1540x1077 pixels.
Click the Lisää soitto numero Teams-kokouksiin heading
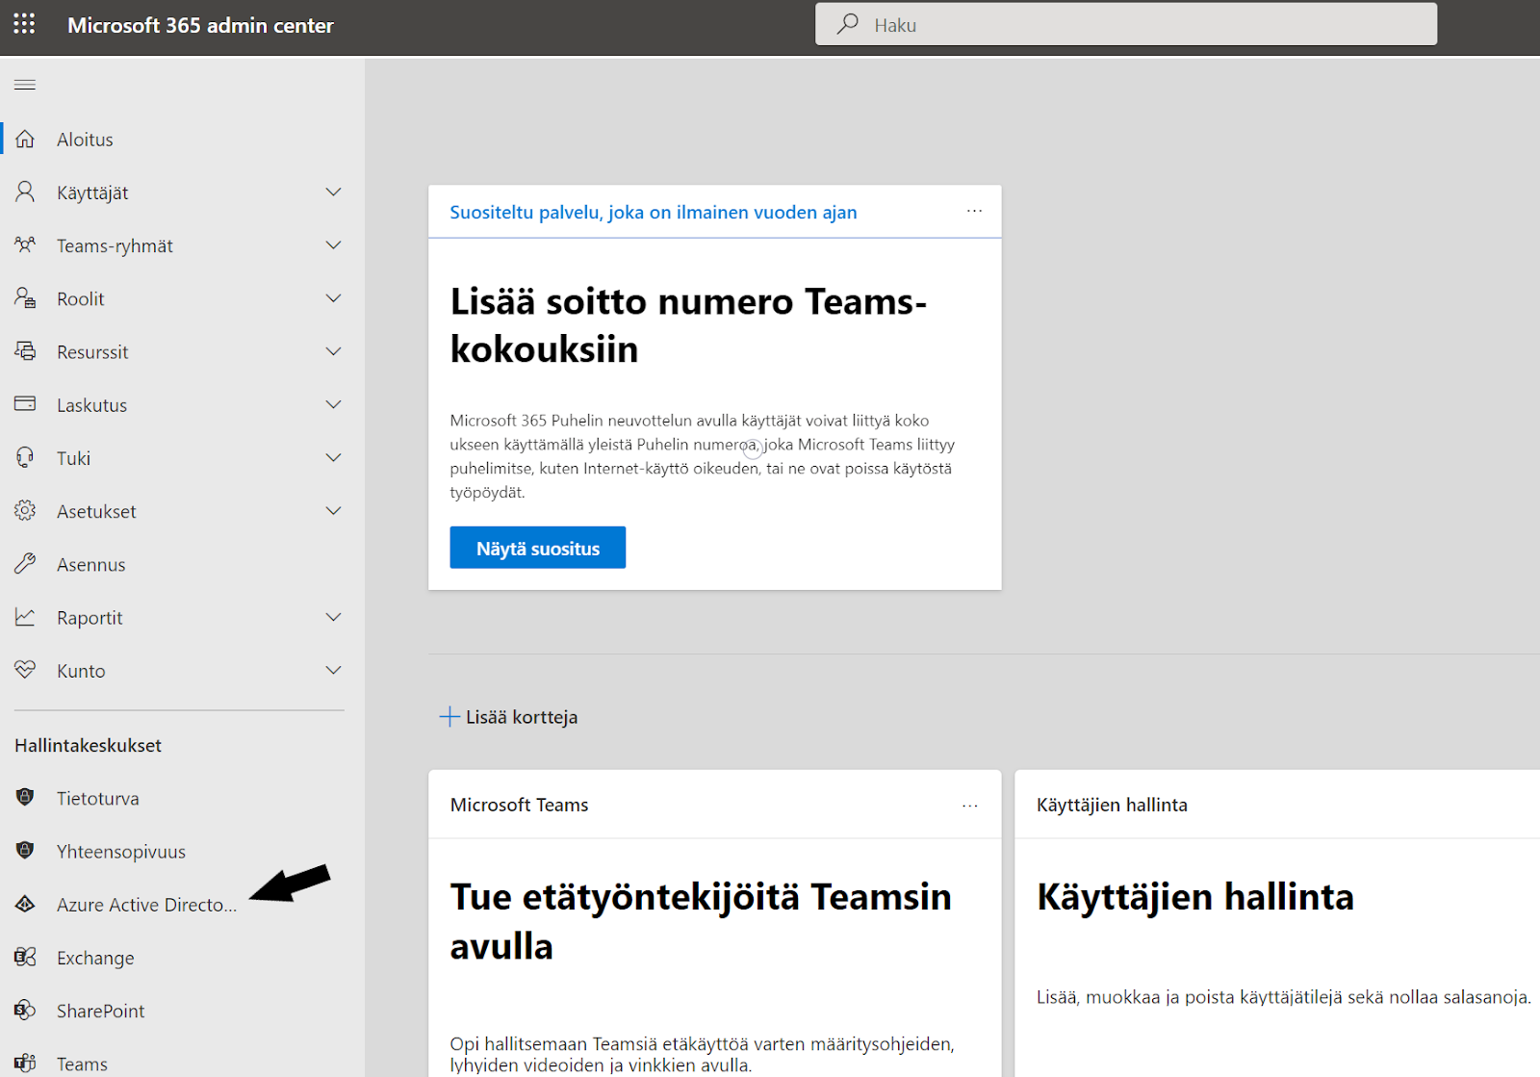(688, 325)
